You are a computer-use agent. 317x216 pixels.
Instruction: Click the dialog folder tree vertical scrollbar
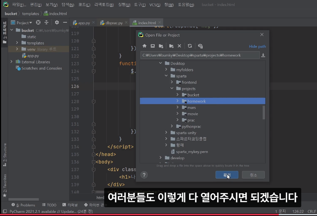(264, 113)
